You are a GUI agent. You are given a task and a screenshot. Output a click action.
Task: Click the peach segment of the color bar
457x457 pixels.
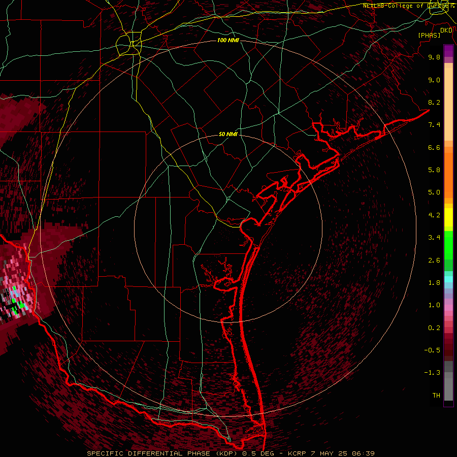click(x=448, y=102)
